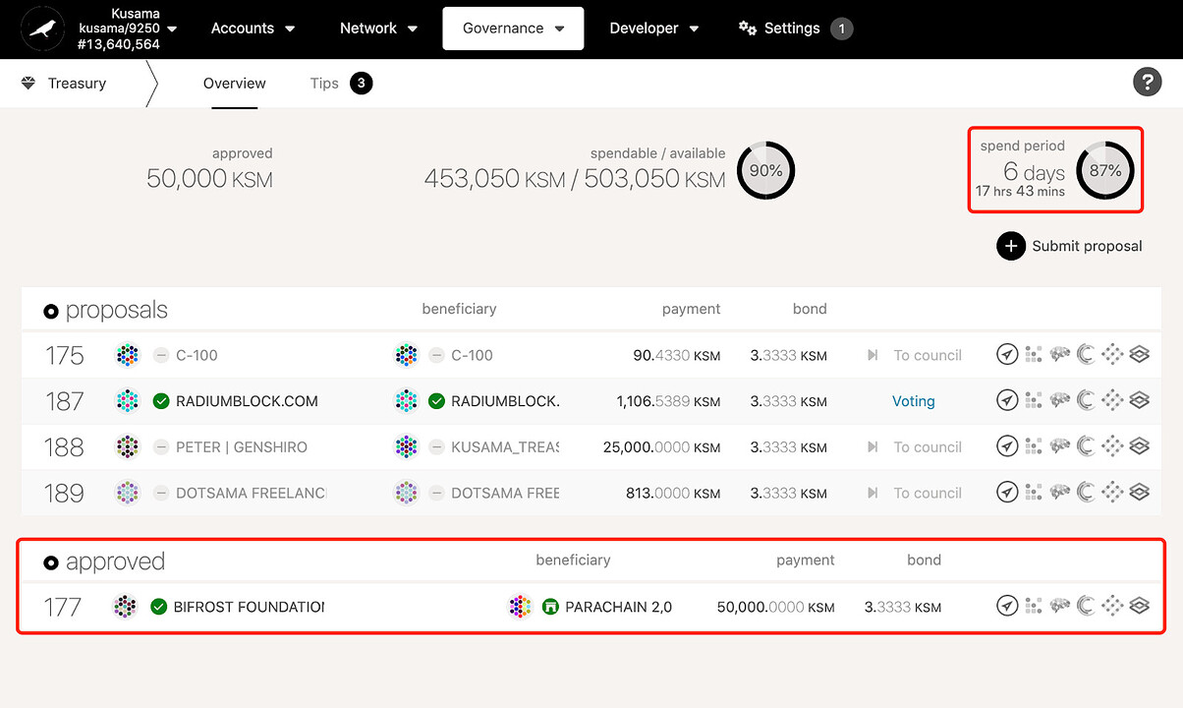Viewport: 1183px width, 708px height.
Task: Open C-shaped Commonwealth icon in row 175
Action: point(1086,355)
